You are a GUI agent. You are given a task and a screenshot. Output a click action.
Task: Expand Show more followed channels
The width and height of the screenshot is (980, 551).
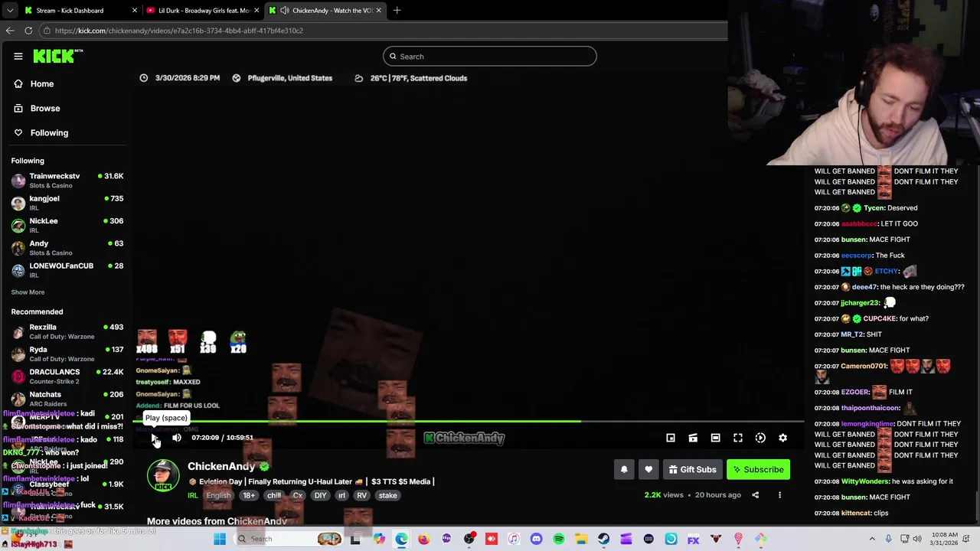point(28,292)
